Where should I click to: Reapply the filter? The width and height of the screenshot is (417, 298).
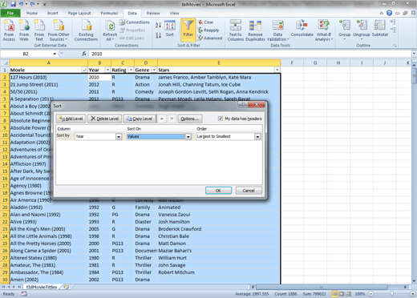pyautogui.click(x=208, y=30)
